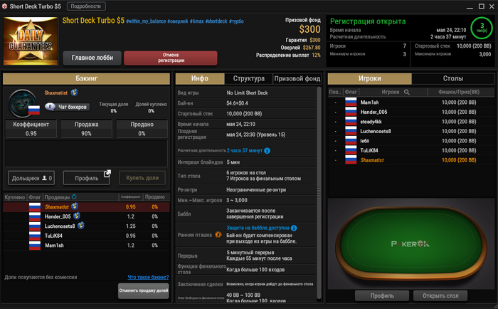498x309 pixels.
Task: Open the Призовой фонд tab
Action: [297, 78]
